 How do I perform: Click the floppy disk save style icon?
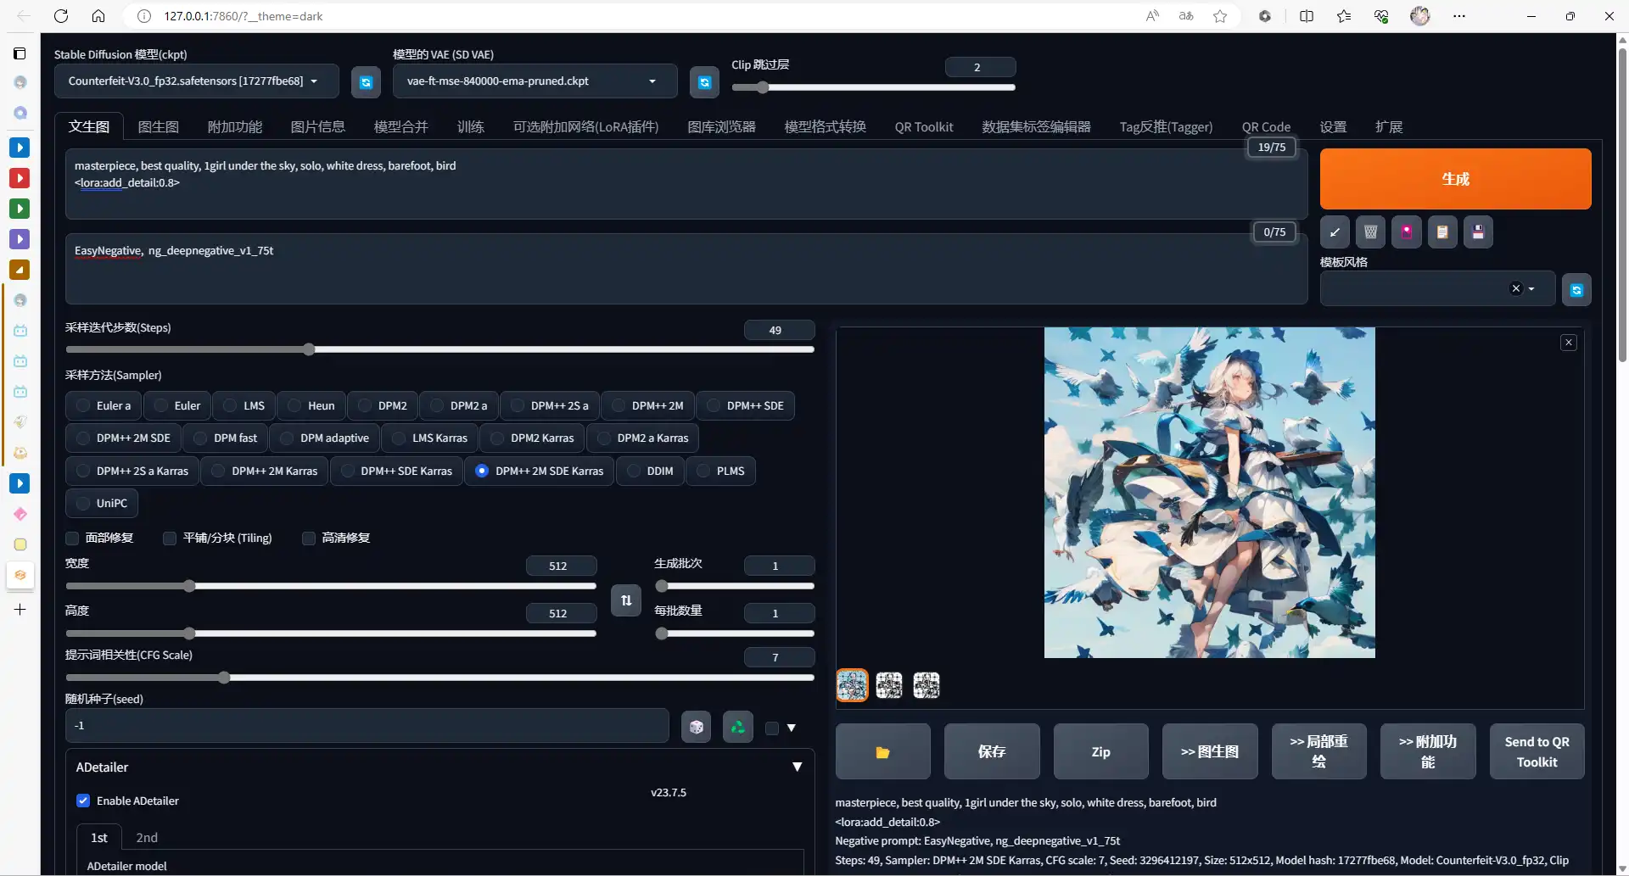point(1478,232)
